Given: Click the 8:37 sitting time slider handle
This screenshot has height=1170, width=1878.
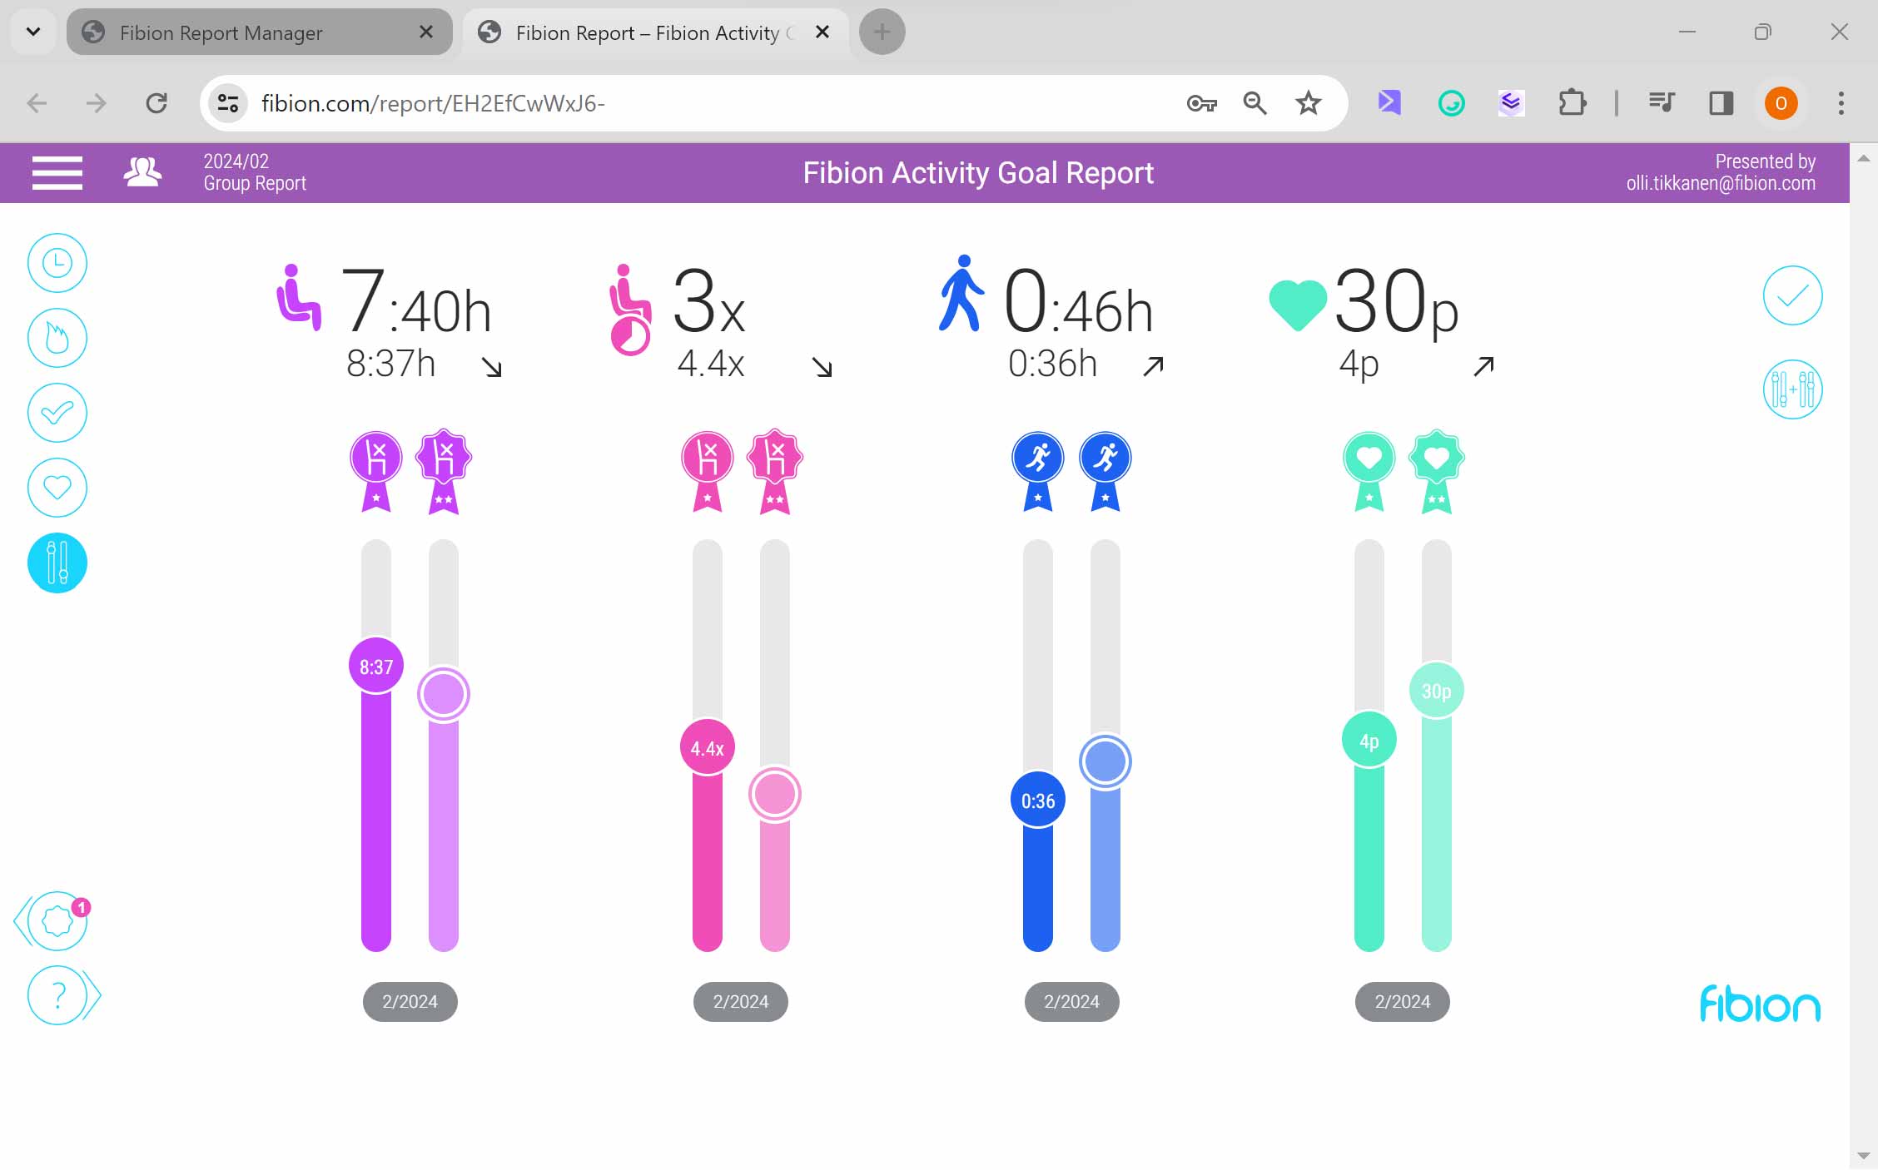Looking at the screenshot, I should [x=376, y=667].
